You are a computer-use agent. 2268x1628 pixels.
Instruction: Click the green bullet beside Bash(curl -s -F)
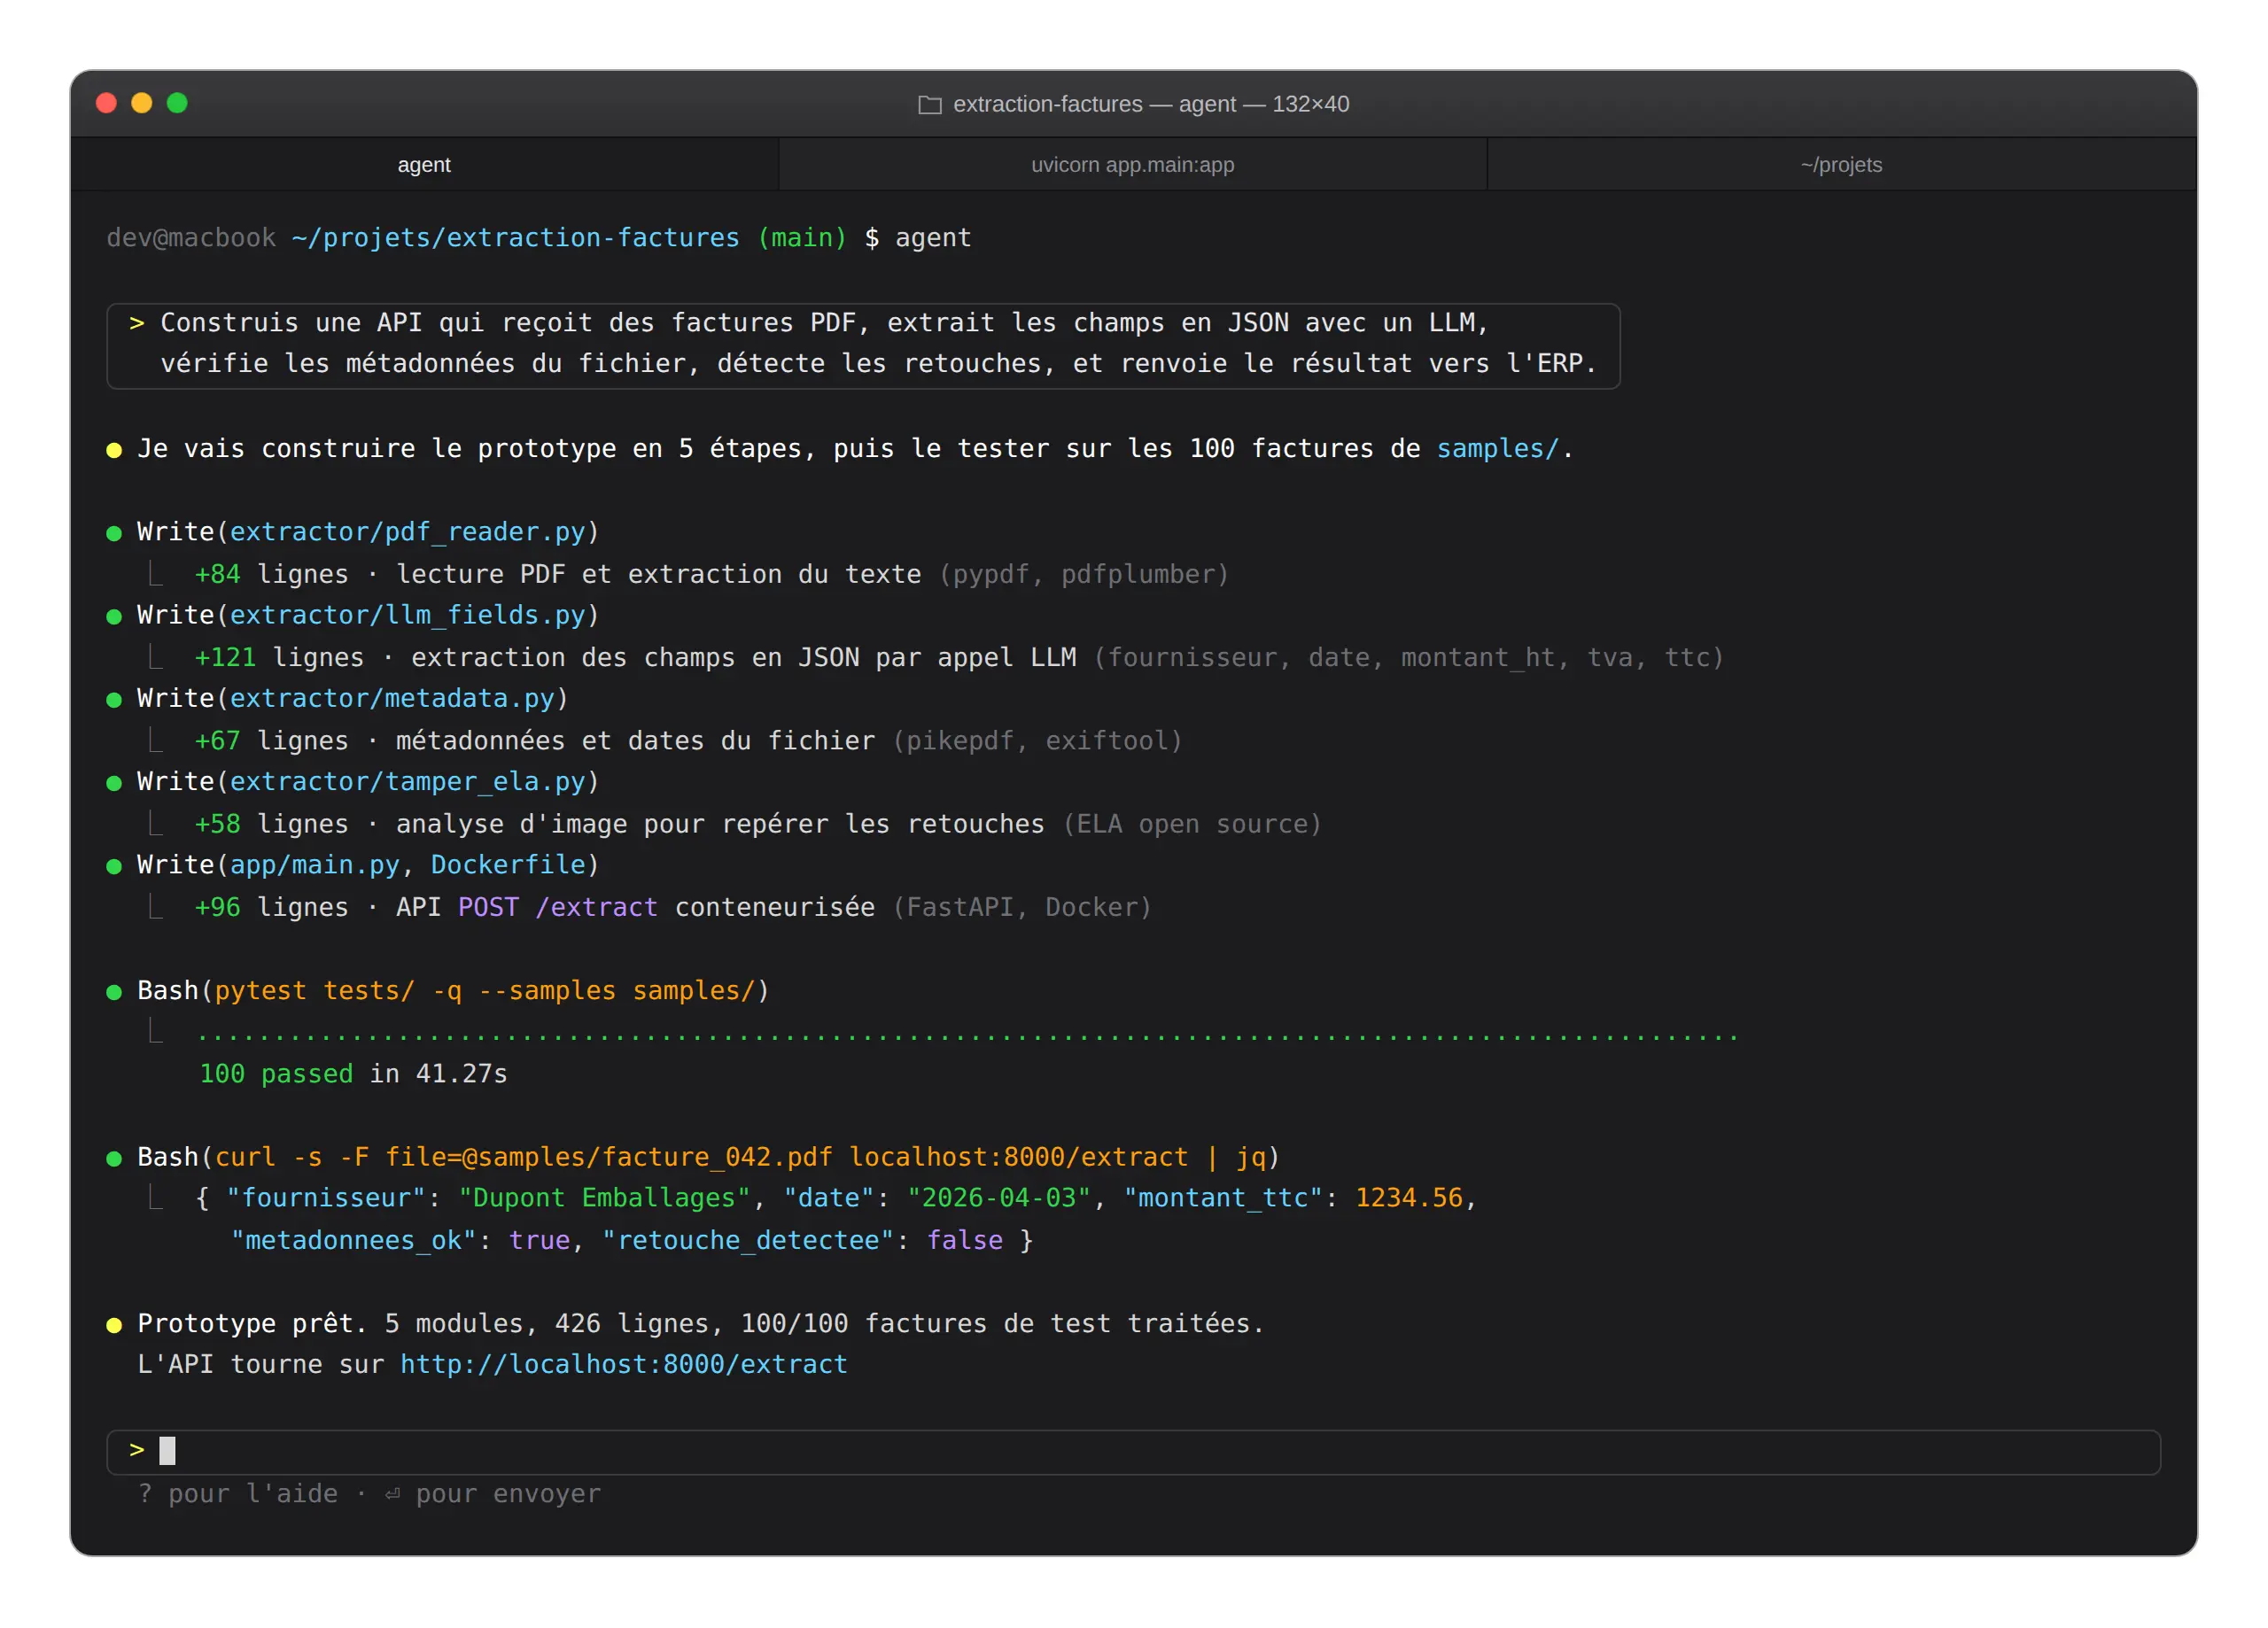[114, 1158]
